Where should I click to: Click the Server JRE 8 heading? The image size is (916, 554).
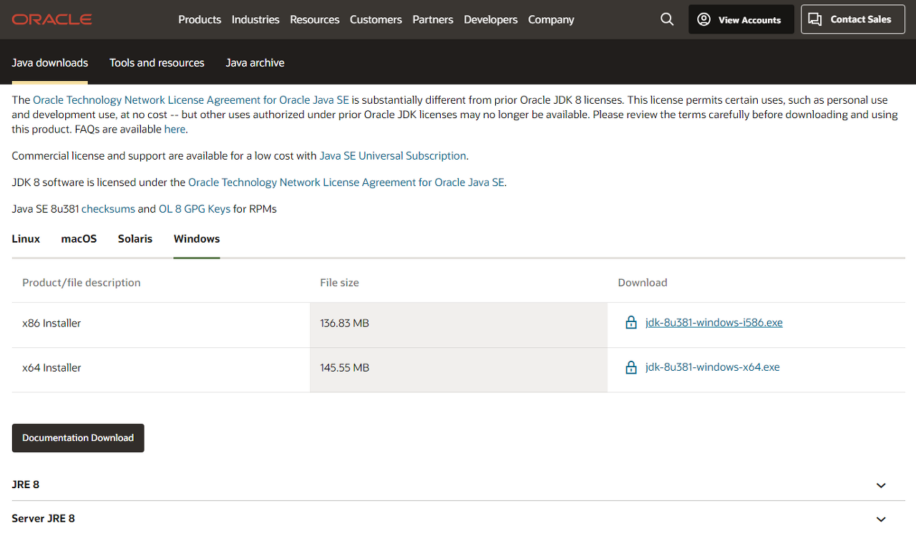click(x=43, y=518)
